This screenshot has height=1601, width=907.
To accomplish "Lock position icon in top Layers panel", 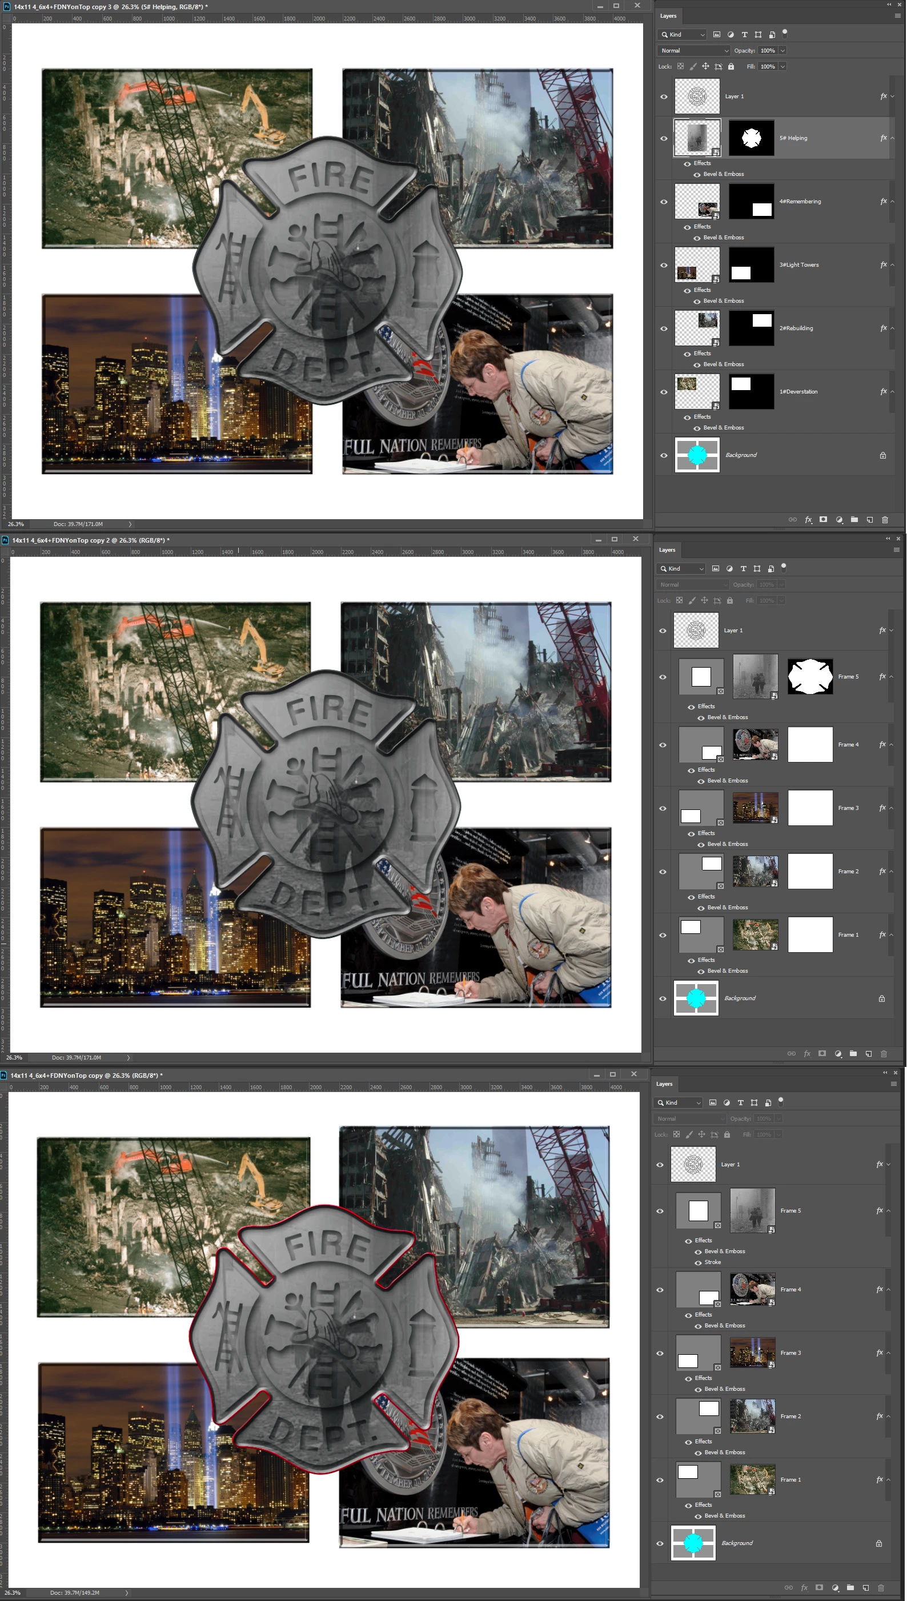I will click(x=705, y=66).
